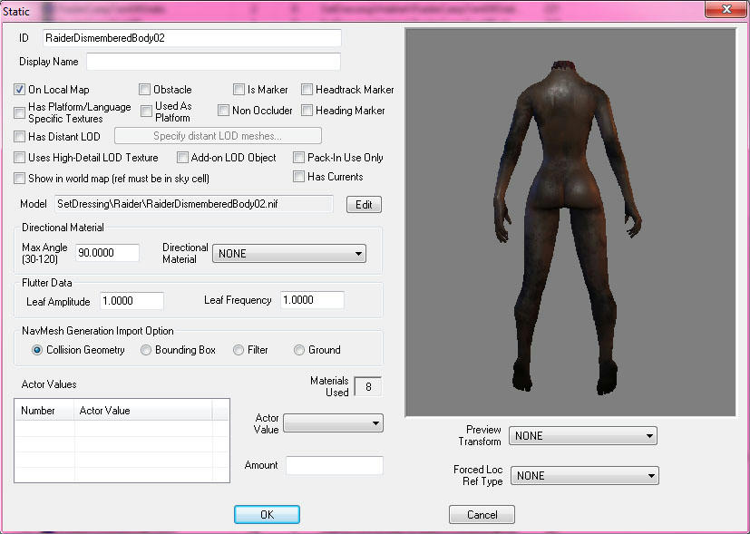
Task: Expand Forced Loc Ref Type dropdown
Action: pos(585,476)
